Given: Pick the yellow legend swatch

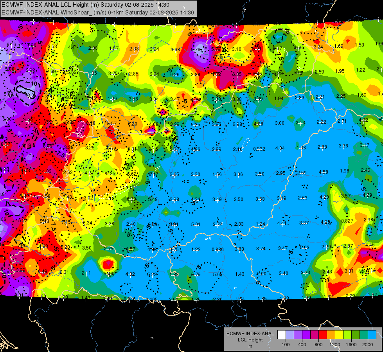Looking at the screenshot, I should tap(339, 335).
